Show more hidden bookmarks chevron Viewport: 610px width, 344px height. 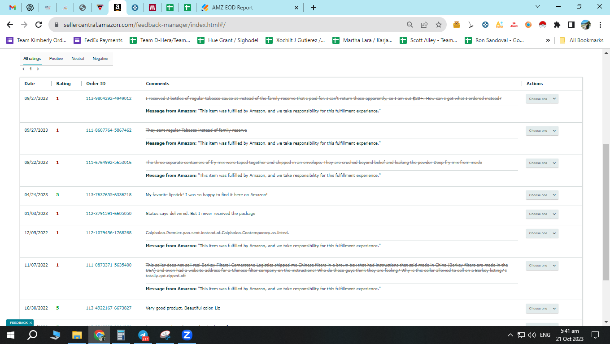(x=548, y=40)
